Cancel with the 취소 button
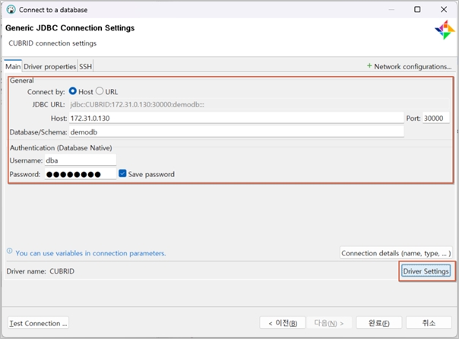 pos(429,323)
